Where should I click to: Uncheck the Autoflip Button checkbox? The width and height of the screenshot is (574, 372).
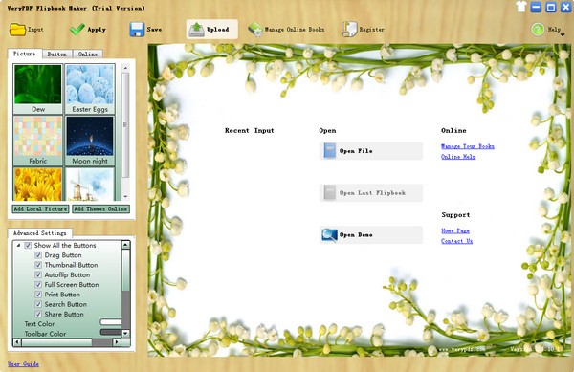click(x=38, y=274)
